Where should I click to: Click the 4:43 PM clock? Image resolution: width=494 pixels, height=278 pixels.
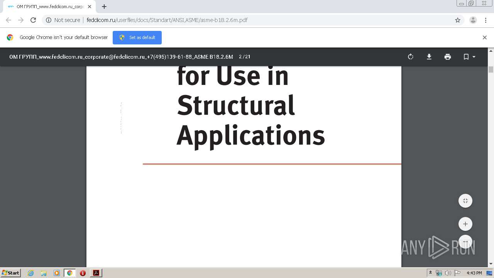474,273
